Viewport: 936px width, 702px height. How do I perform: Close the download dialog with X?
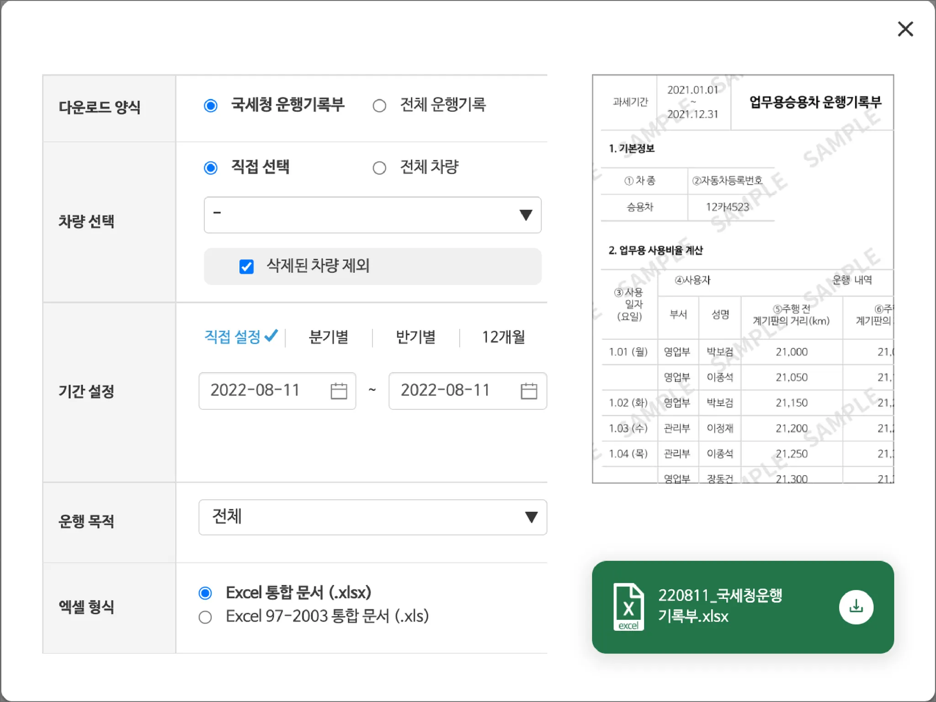point(905,29)
